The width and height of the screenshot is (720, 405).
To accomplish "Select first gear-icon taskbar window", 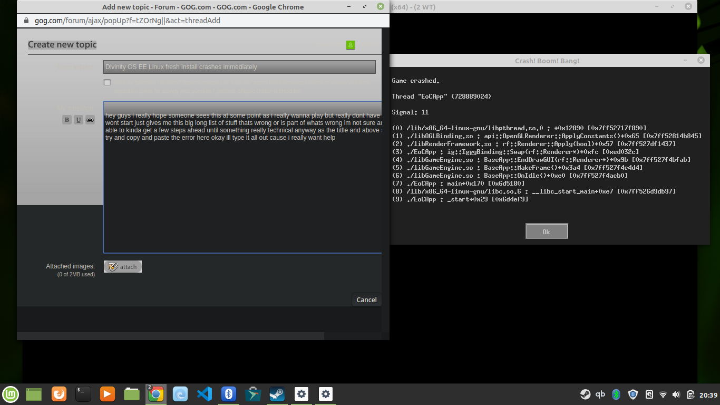I will (301, 394).
